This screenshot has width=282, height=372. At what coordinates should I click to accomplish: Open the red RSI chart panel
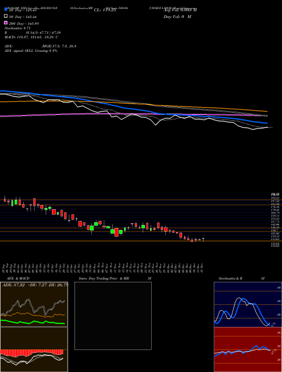pos(248,349)
